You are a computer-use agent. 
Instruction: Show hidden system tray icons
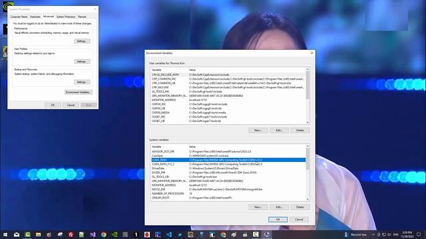[373, 234]
